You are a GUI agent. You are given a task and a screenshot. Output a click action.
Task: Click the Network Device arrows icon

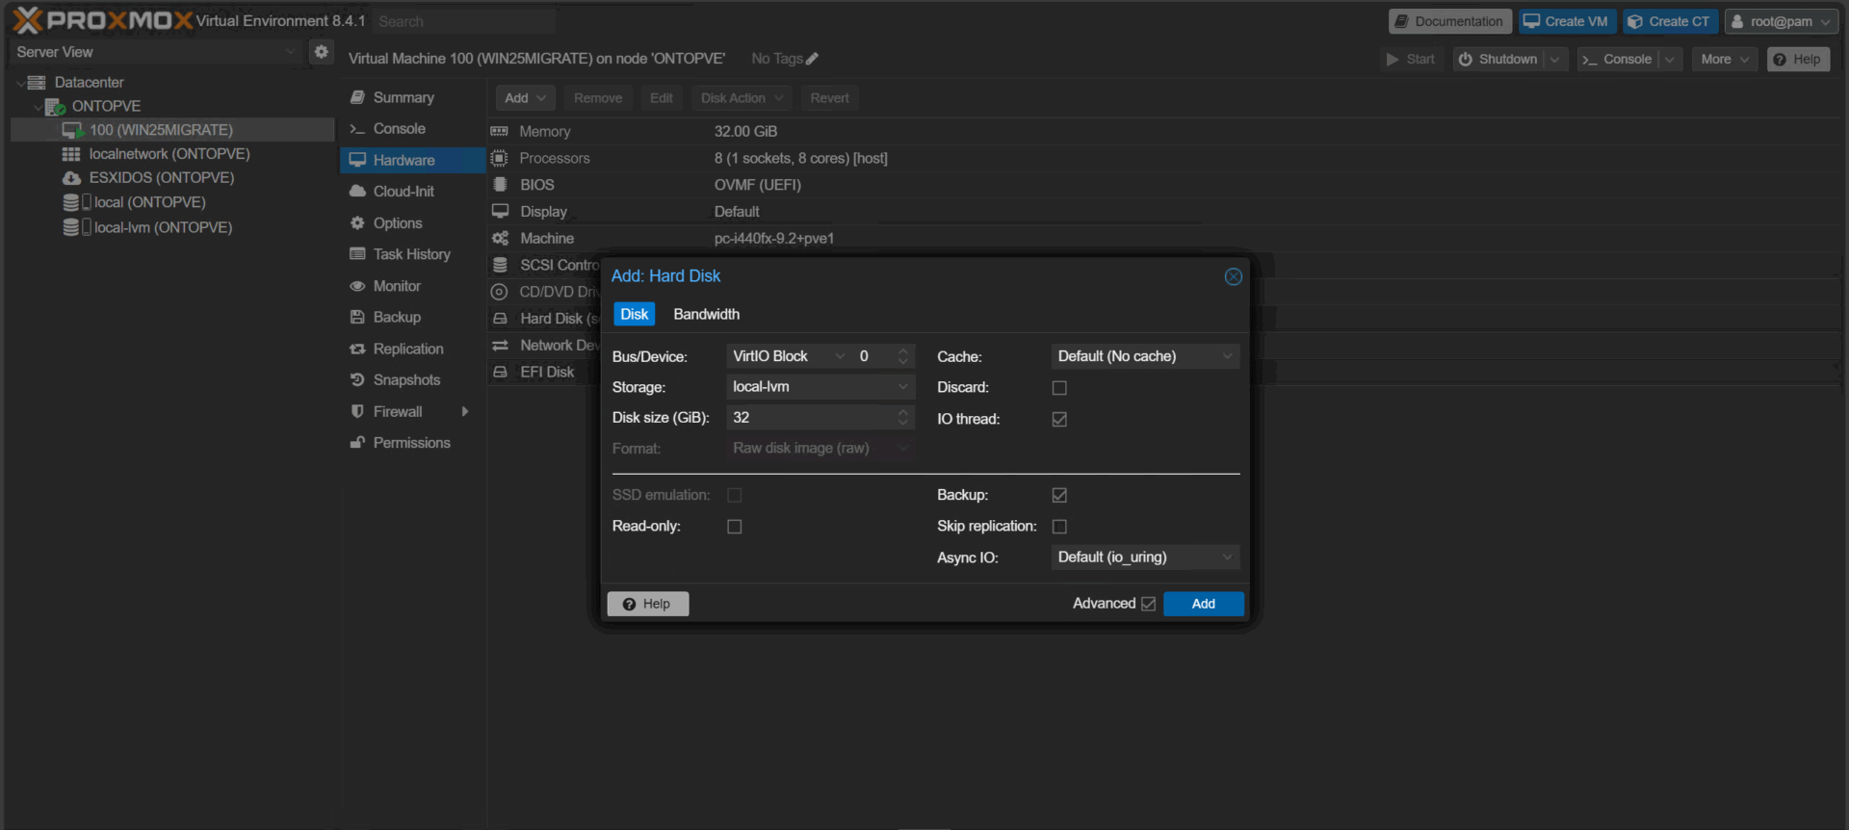500,345
